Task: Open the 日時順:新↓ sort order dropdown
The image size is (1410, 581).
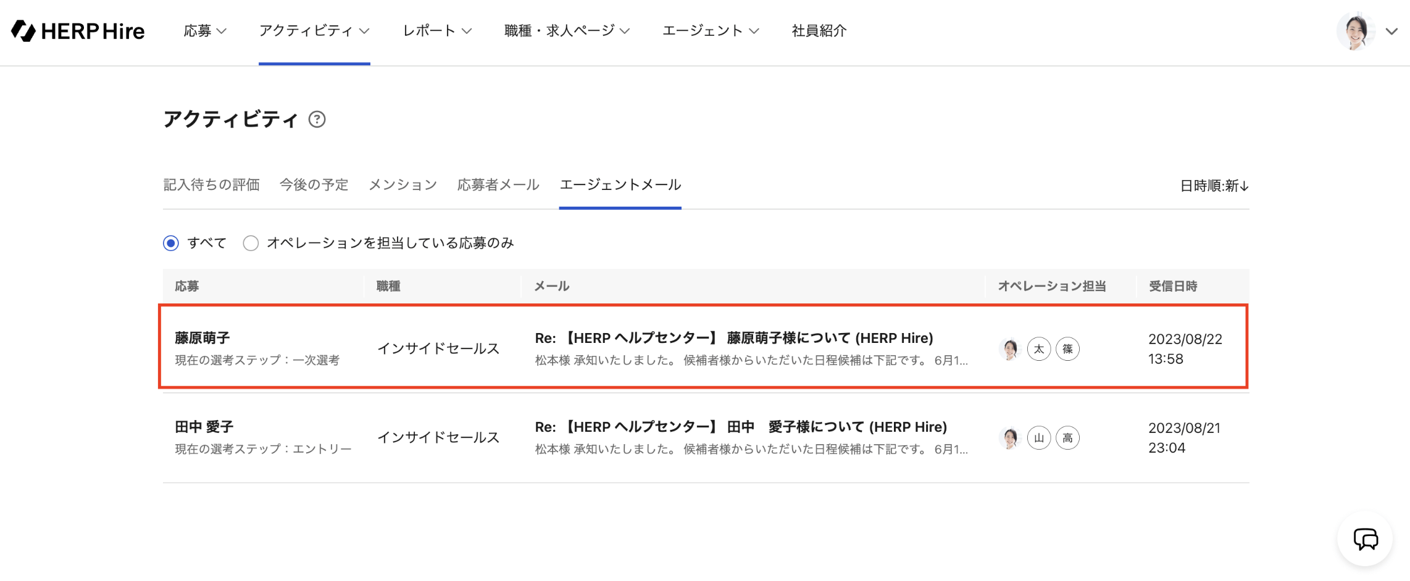Action: 1214,186
